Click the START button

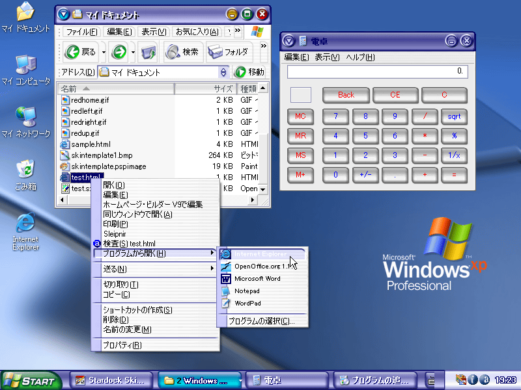(x=31, y=380)
